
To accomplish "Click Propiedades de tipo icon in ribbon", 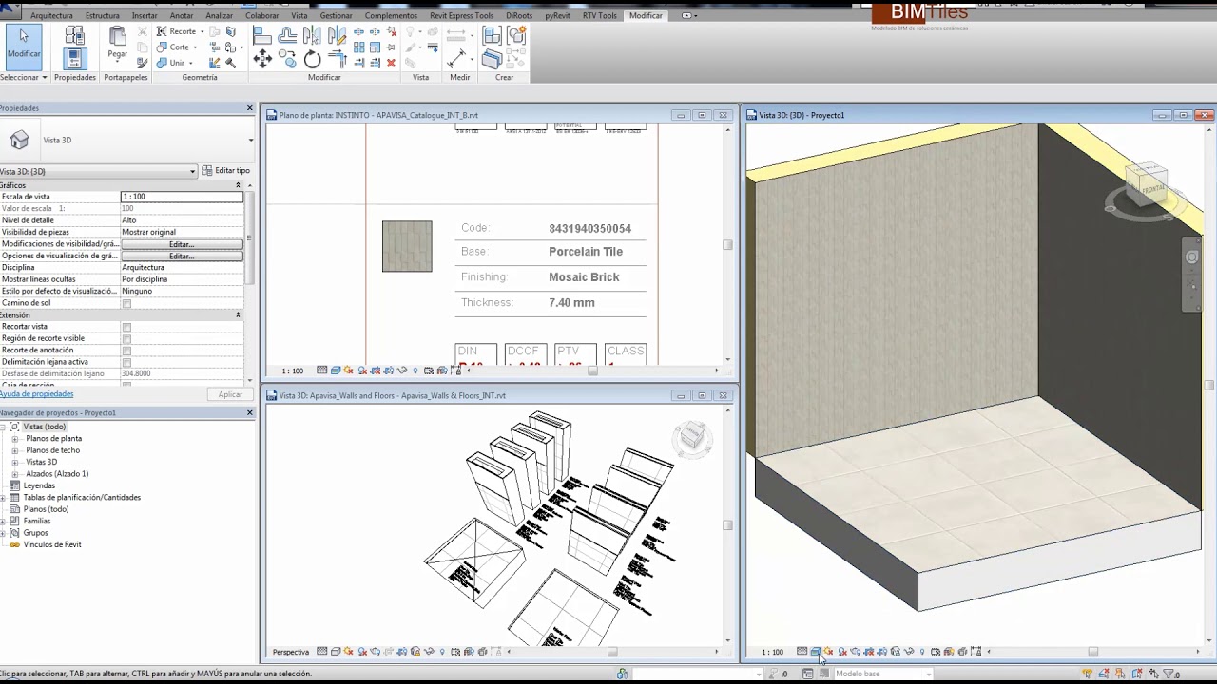I will tap(75, 35).
